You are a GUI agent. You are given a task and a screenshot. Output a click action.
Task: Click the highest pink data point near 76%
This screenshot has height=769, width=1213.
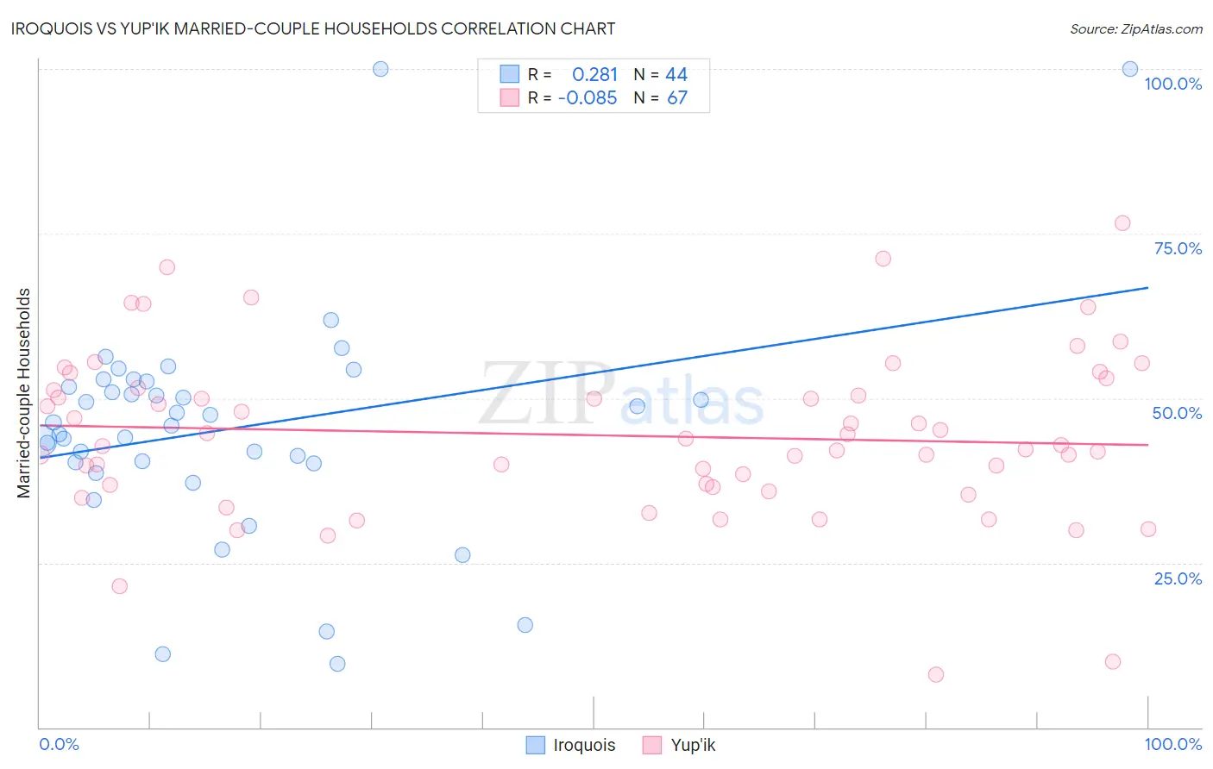point(1122,223)
